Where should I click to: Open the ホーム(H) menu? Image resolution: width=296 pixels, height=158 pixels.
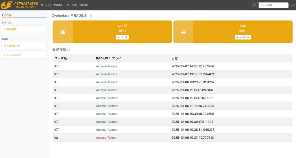pyautogui.click(x=46, y=5)
